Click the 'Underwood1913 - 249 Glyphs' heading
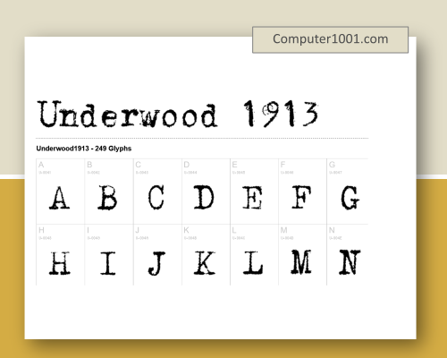The image size is (447, 358). [x=84, y=149]
